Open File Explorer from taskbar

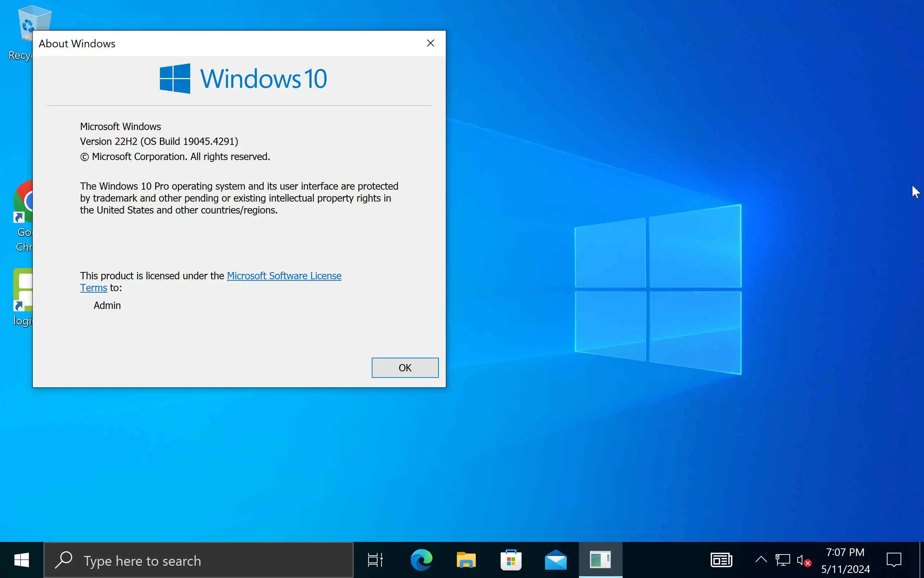(x=466, y=560)
